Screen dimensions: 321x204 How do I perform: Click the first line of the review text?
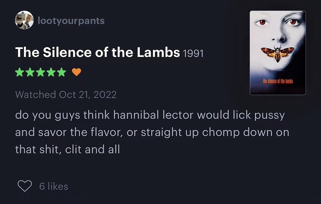pyautogui.click(x=150, y=115)
